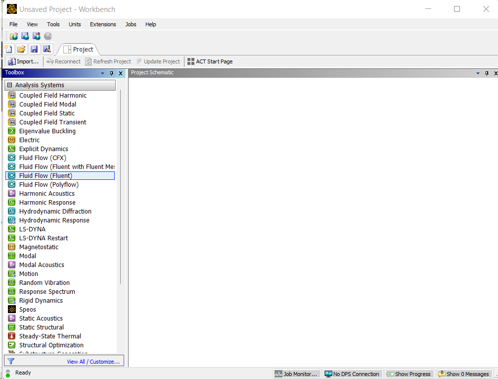Open the Toolbox panel dropdown arrow

pyautogui.click(x=103, y=73)
